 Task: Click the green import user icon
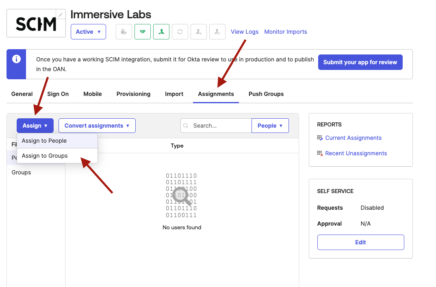pos(161,32)
